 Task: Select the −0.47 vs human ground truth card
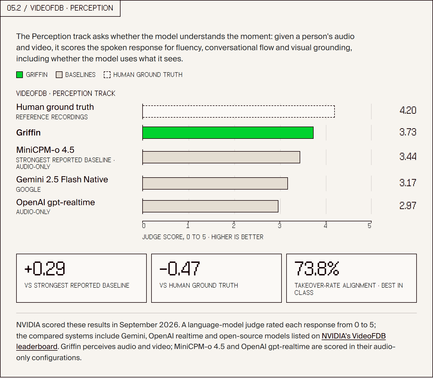tap(216, 278)
